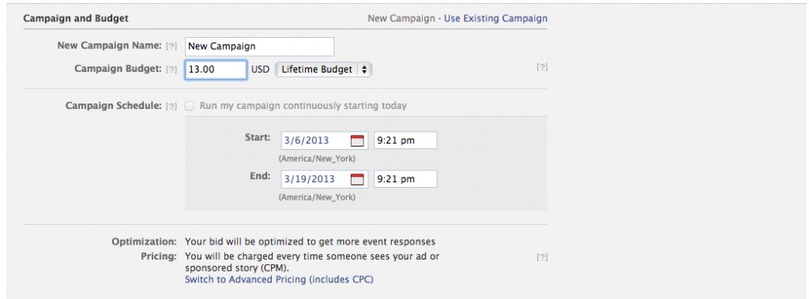Image resolution: width=809 pixels, height=299 pixels.
Task: Open the help tooltip beside New Campaign Name
Action: pos(171,46)
